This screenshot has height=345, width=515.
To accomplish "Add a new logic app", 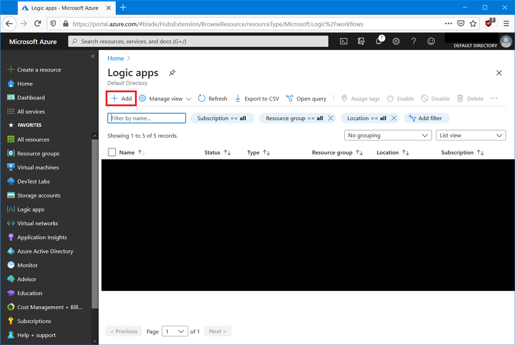I will click(121, 99).
